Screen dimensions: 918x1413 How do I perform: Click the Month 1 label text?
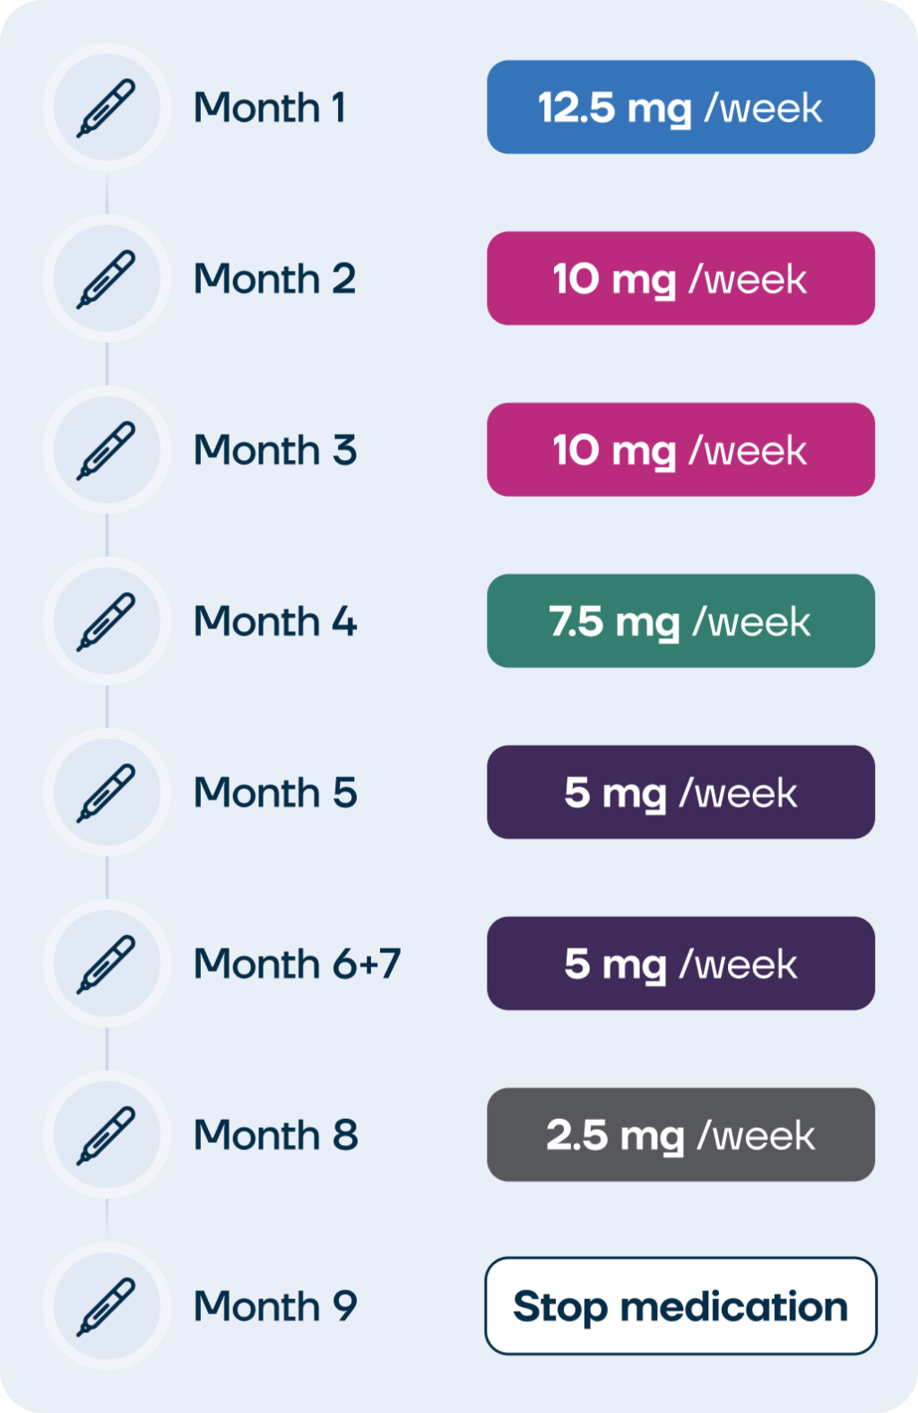coord(270,108)
